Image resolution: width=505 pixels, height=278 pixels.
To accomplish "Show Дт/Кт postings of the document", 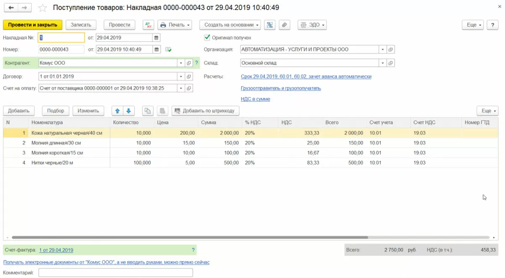I will 148,25.
